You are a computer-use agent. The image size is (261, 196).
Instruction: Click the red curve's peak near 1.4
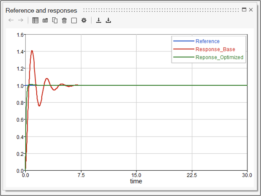[32, 51]
